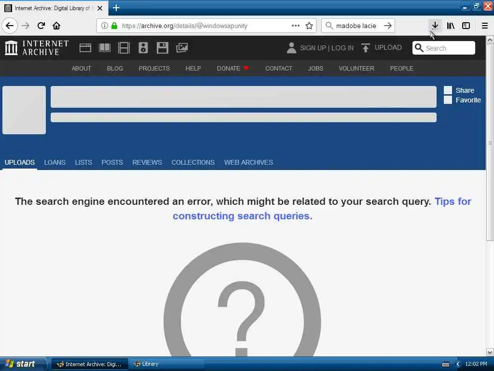Image resolution: width=494 pixels, height=371 pixels.
Task: Switch to the LISTS tab
Action: [x=83, y=162]
